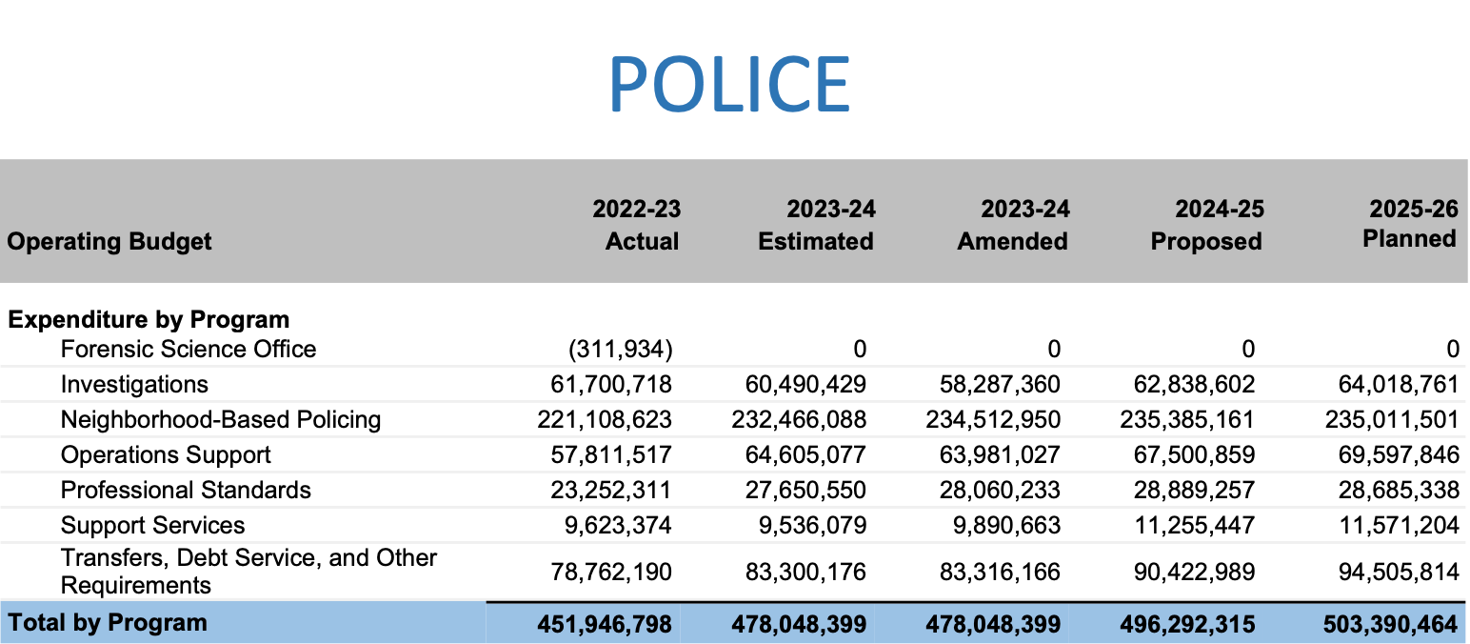Select Transfers row value 90,422,989
Screen dimensions: 1470x644
[1195, 573]
